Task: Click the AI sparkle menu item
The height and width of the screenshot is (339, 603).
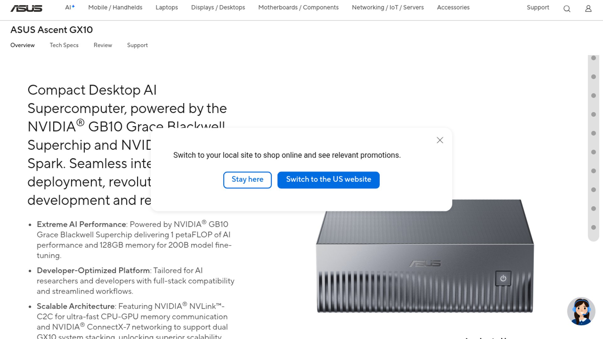Action: tap(70, 8)
